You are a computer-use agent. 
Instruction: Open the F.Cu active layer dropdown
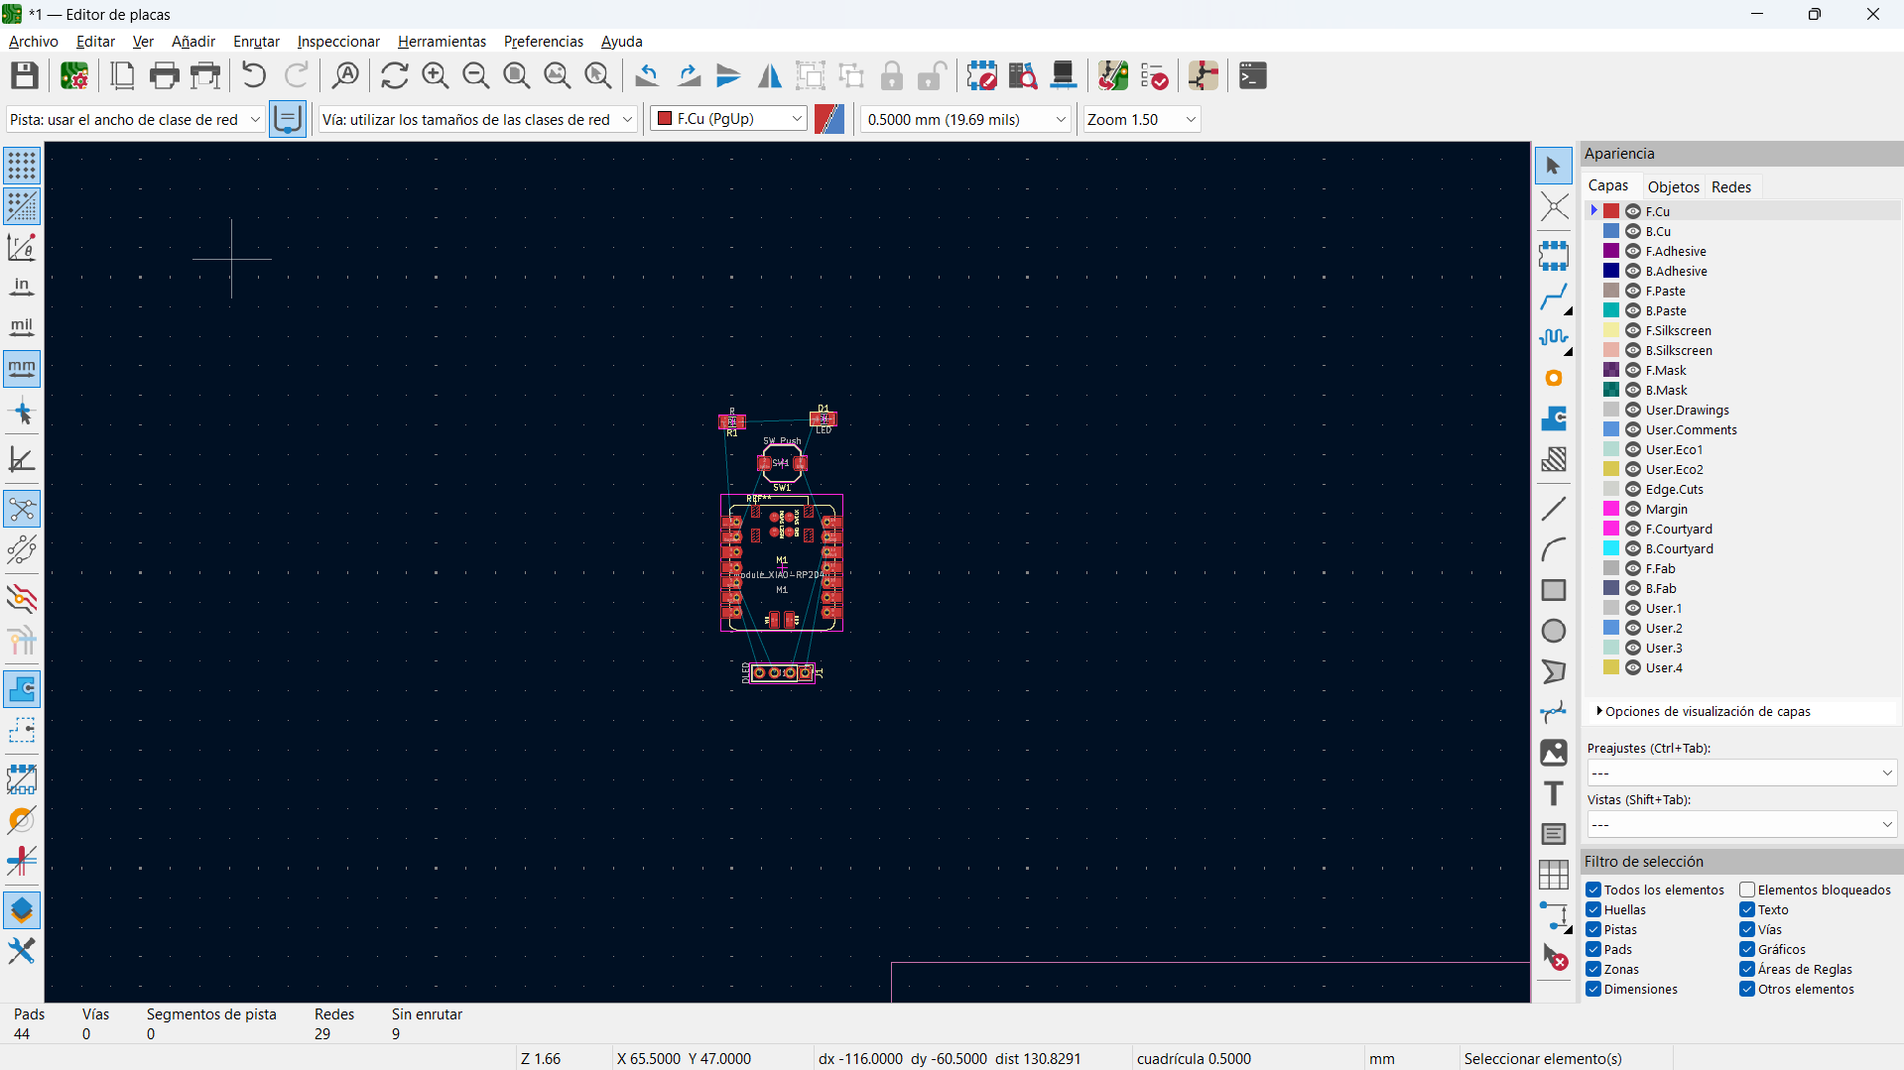point(728,119)
